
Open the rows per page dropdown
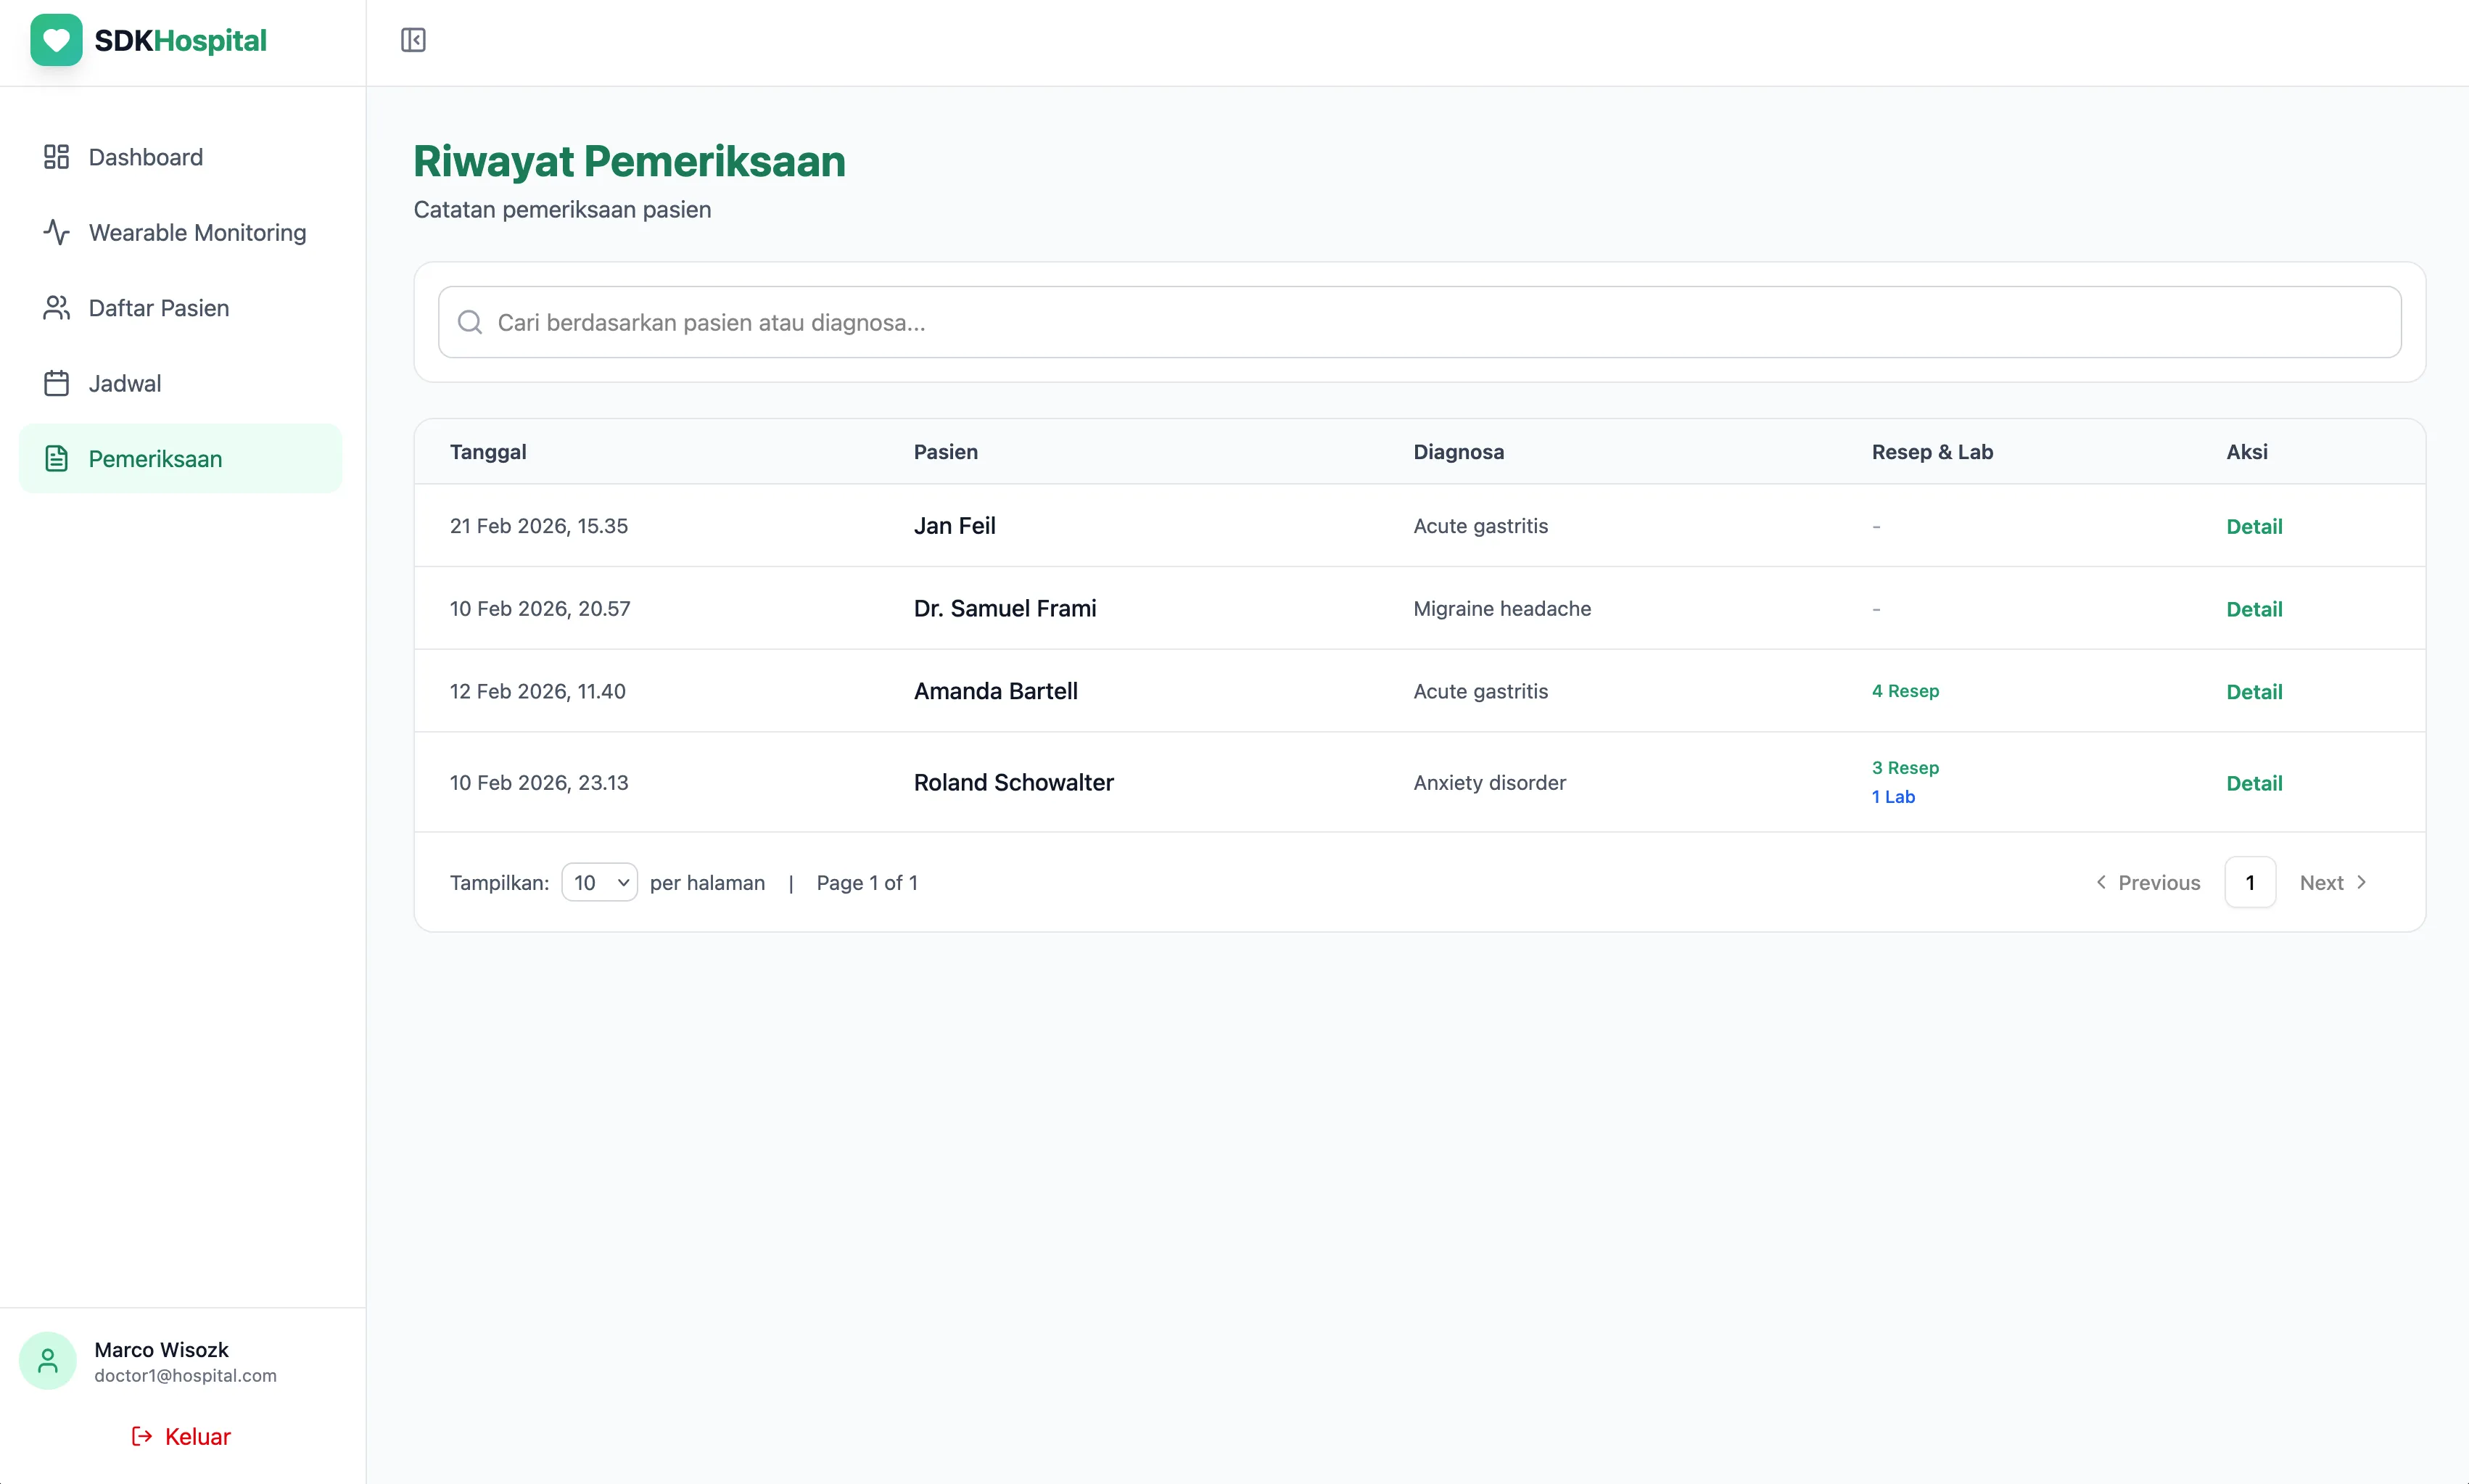point(599,882)
